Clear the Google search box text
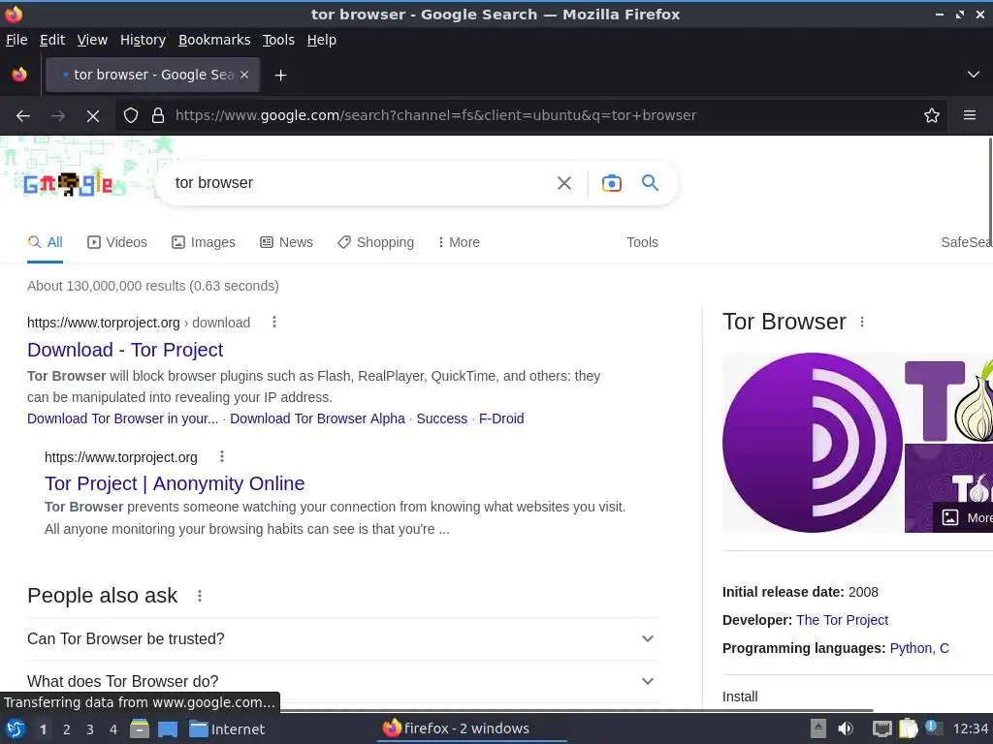This screenshot has width=993, height=744. [x=564, y=183]
